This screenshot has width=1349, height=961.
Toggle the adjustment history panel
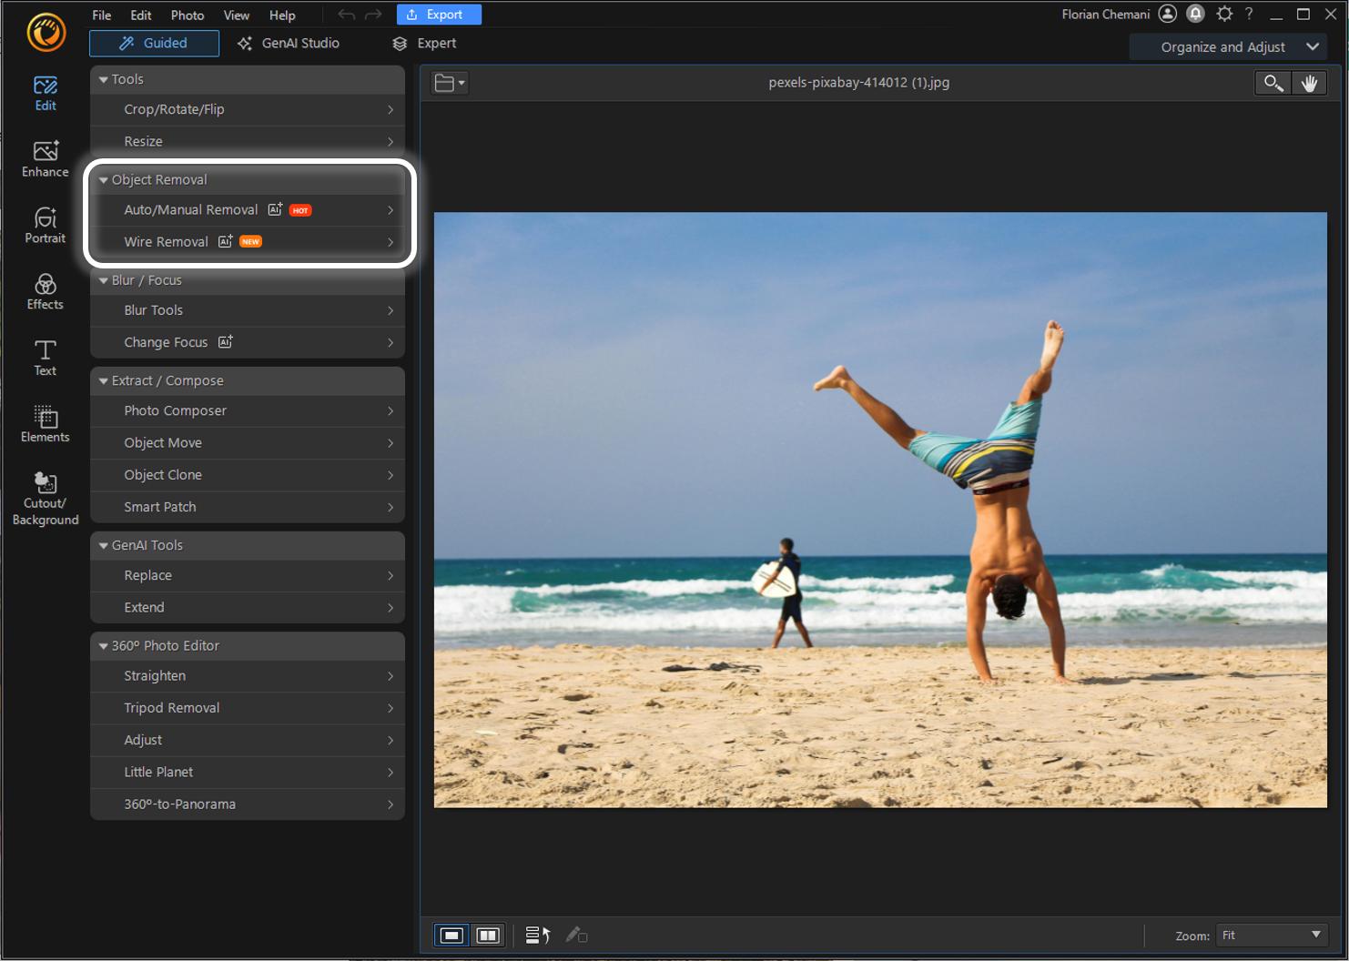pyautogui.click(x=537, y=935)
